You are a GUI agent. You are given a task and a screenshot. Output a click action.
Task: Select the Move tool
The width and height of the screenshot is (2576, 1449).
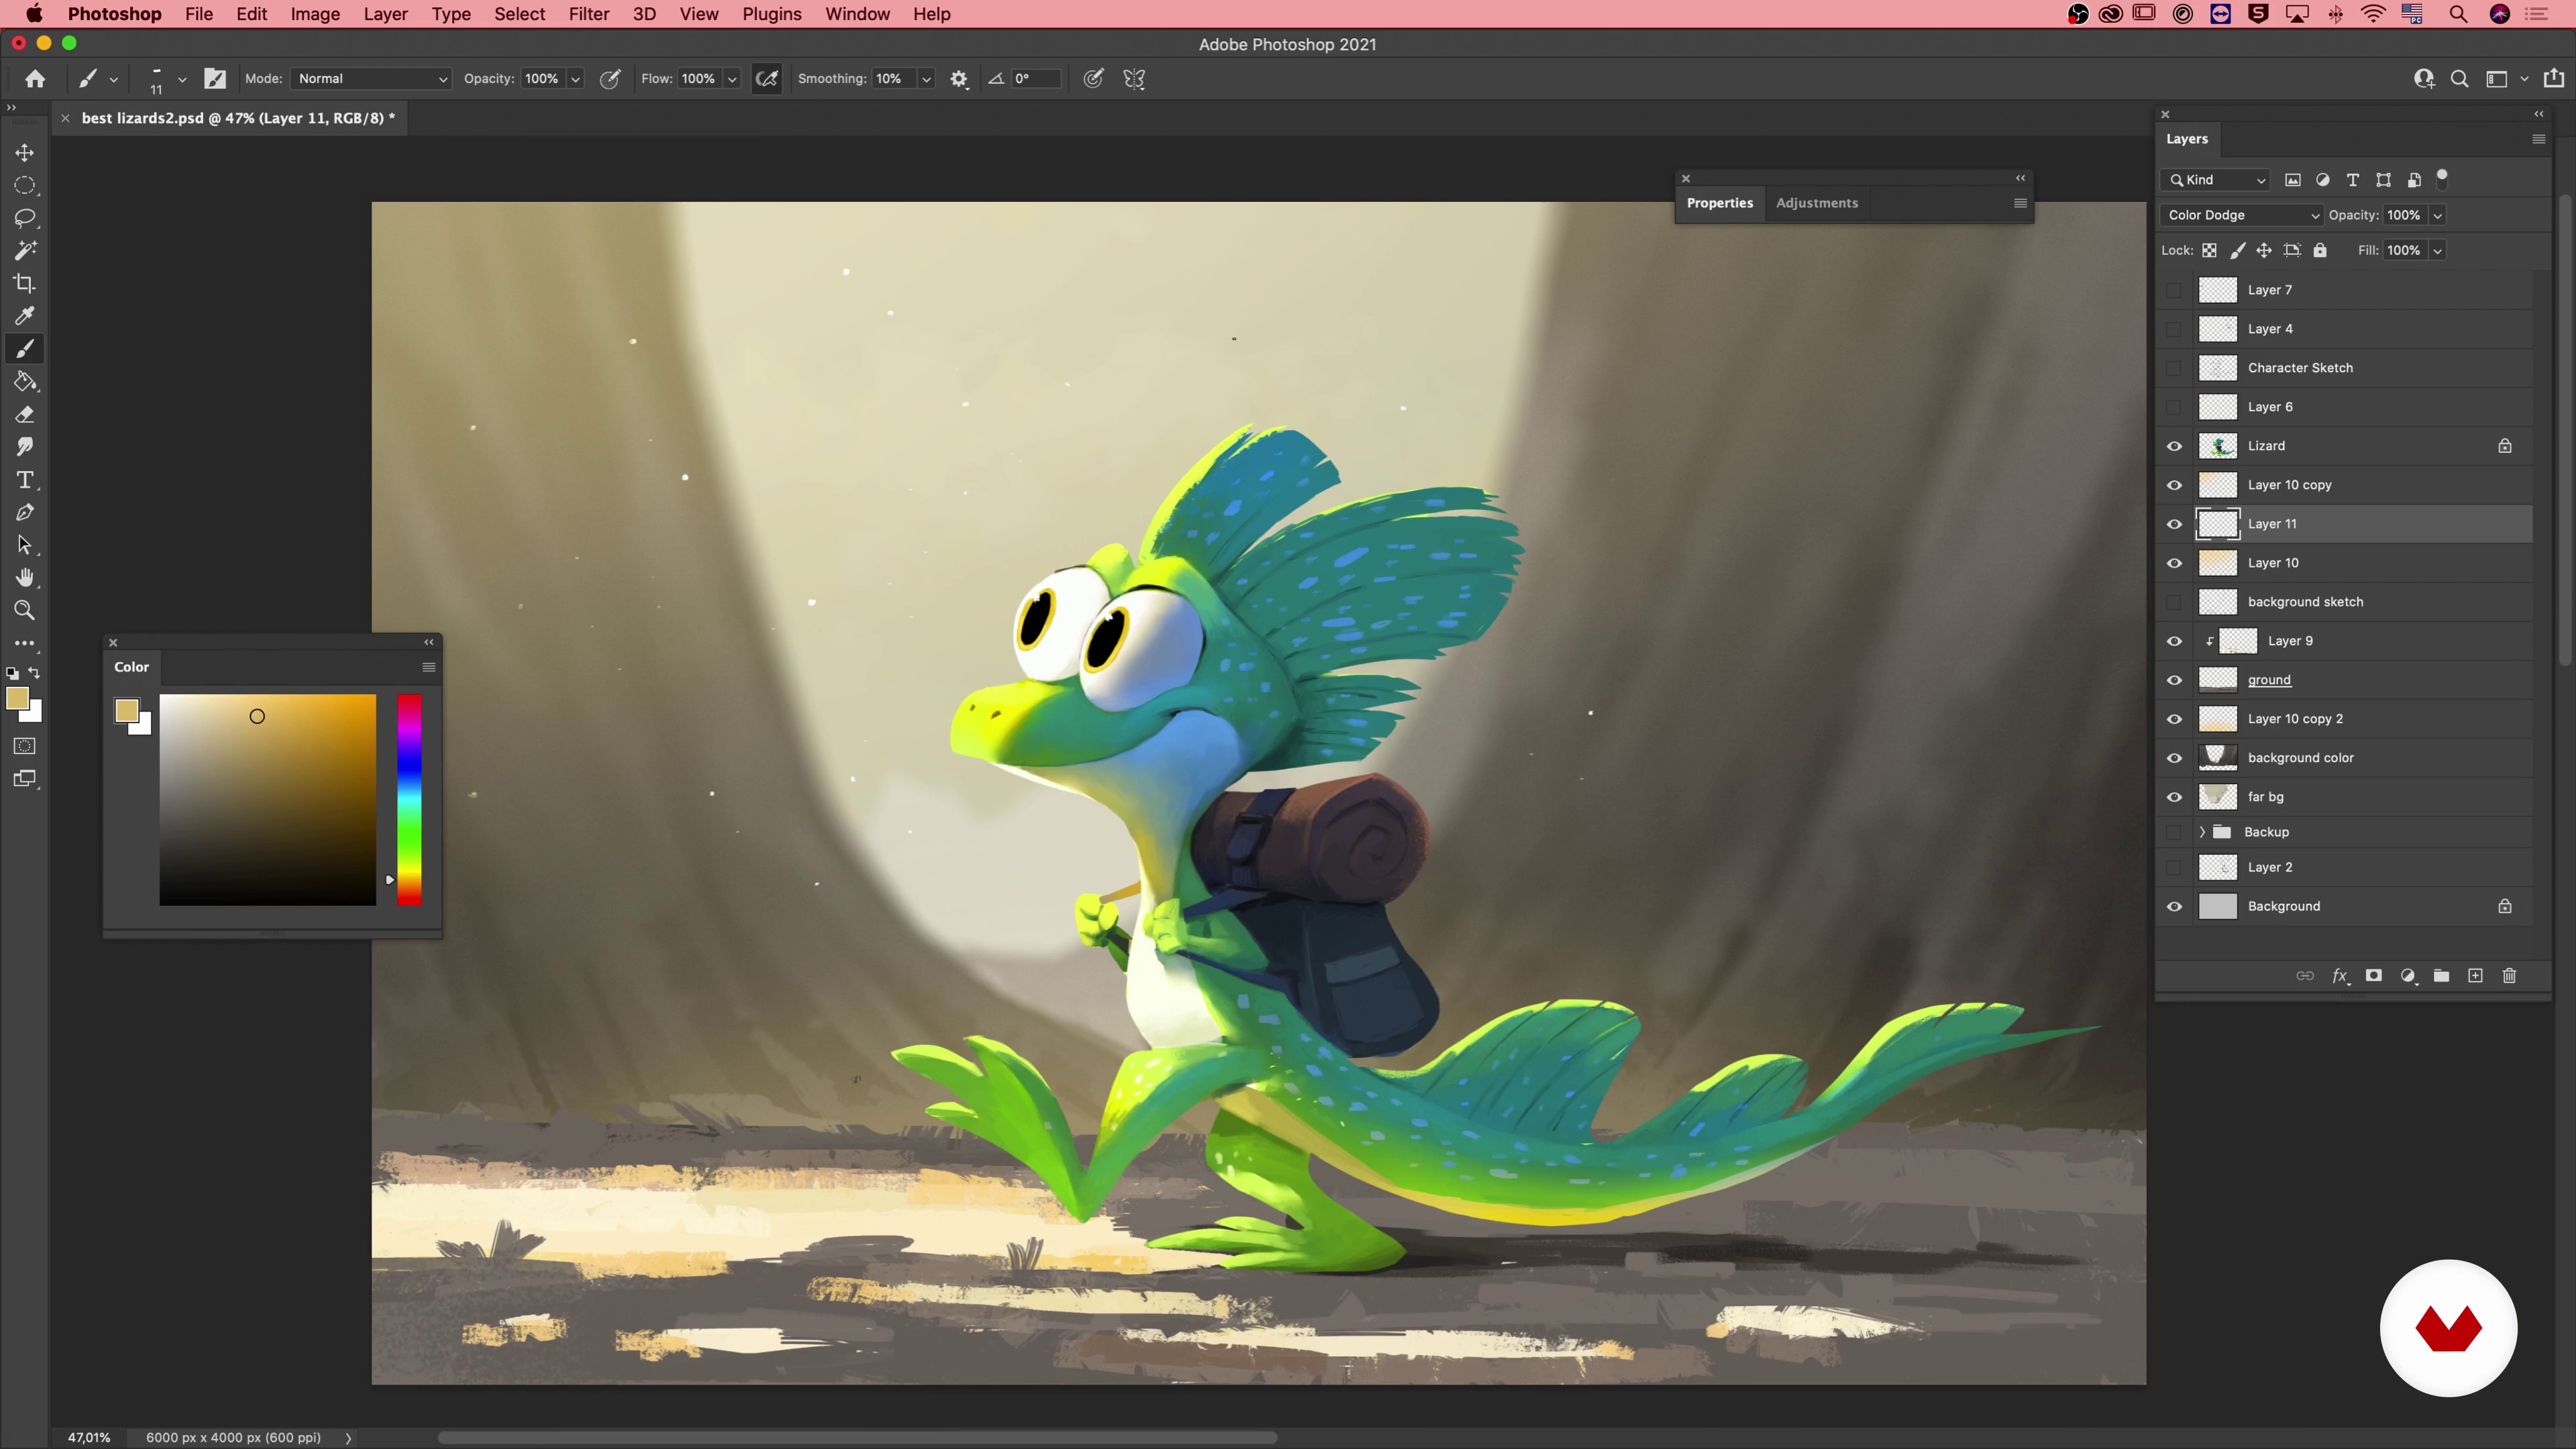pos(25,152)
